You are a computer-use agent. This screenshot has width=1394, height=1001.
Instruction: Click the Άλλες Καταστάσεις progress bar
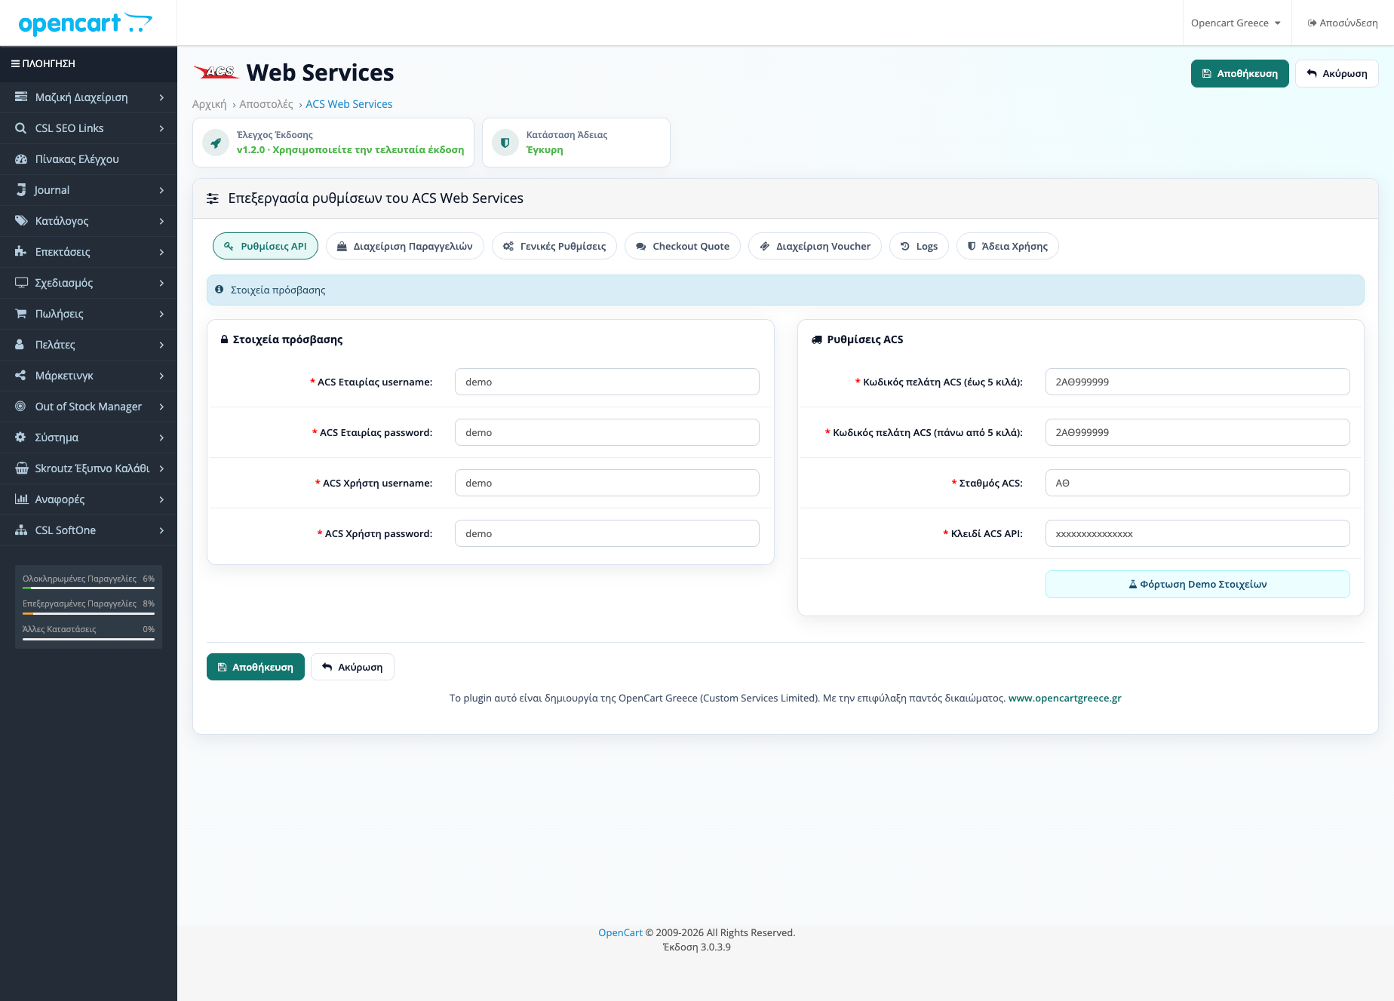click(88, 639)
